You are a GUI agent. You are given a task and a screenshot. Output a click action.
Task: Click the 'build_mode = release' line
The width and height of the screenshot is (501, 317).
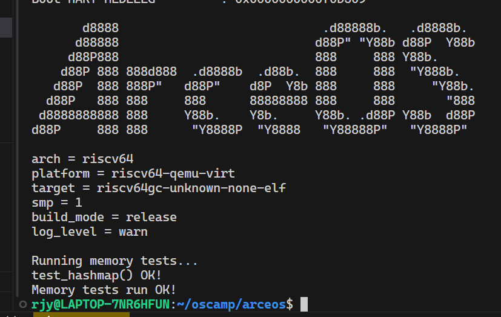point(104,218)
